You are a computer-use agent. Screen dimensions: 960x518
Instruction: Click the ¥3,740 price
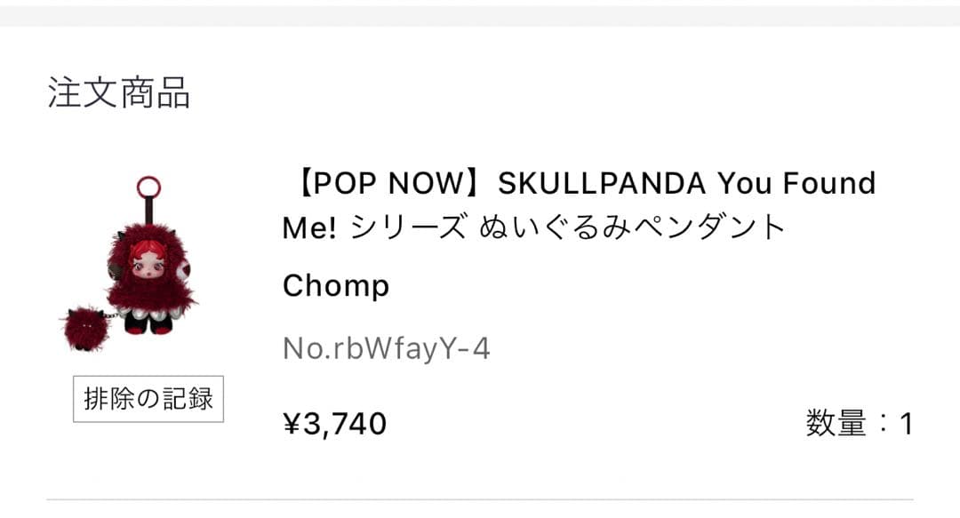coord(334,424)
